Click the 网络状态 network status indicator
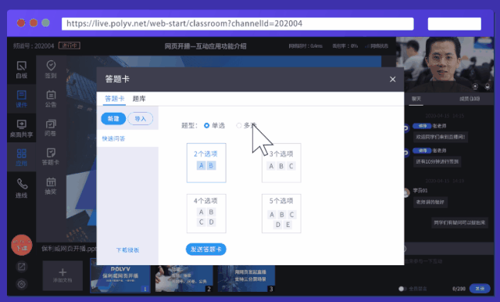 pos(377,46)
